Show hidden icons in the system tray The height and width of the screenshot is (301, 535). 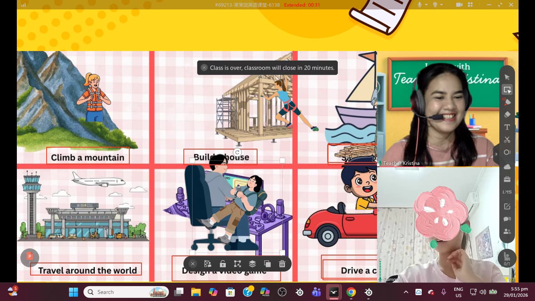[406, 292]
